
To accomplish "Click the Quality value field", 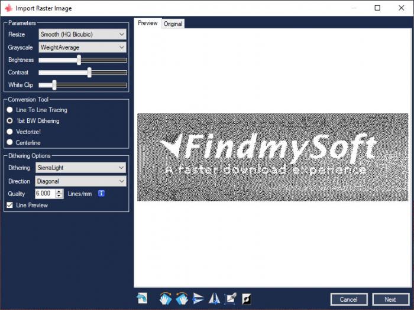I will [46, 194].
